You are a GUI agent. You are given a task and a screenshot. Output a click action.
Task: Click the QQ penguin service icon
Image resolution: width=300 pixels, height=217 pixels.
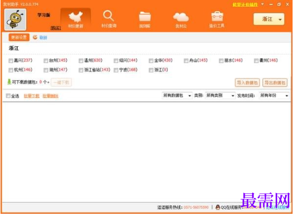coord(218,207)
